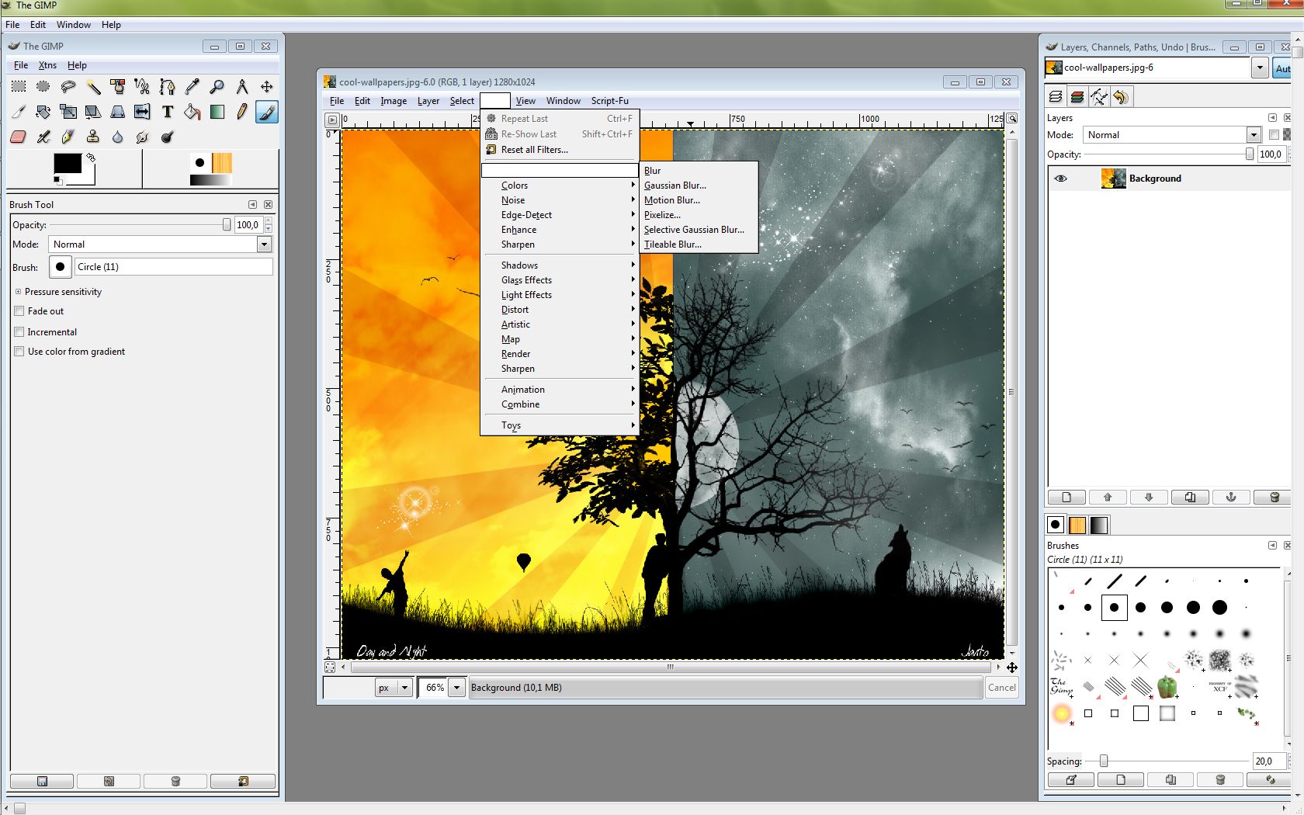Click the black foreground color swatch

(68, 163)
